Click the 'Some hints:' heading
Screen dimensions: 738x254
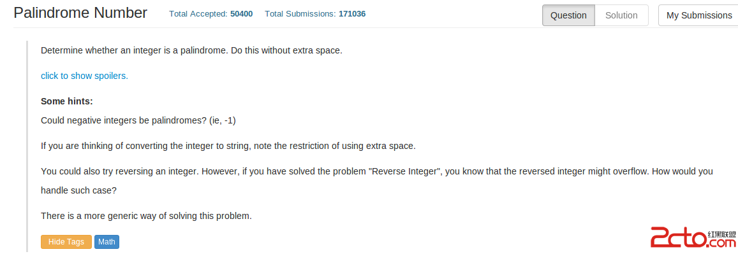(67, 101)
